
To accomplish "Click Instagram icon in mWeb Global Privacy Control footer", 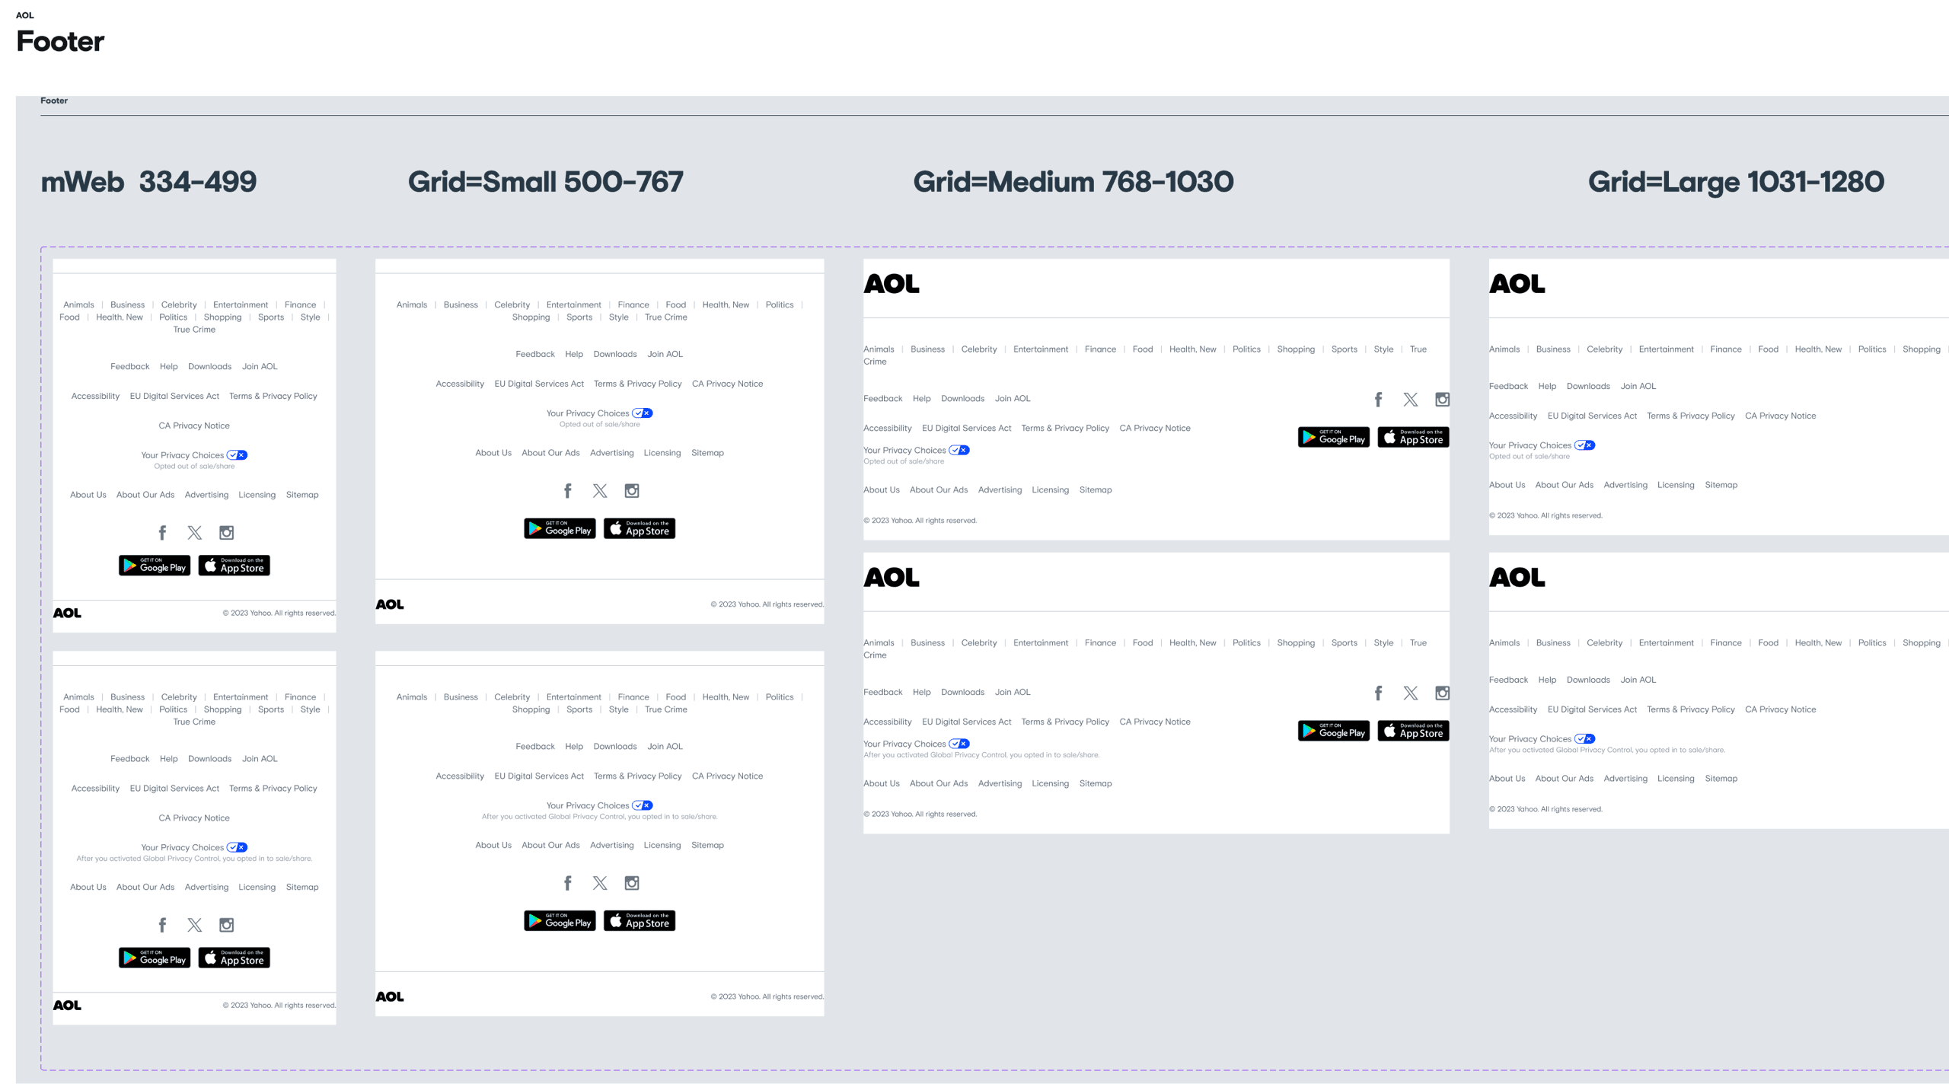I will pyautogui.click(x=227, y=925).
